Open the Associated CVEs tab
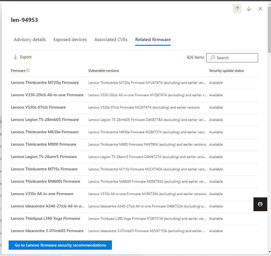 [x=111, y=40]
